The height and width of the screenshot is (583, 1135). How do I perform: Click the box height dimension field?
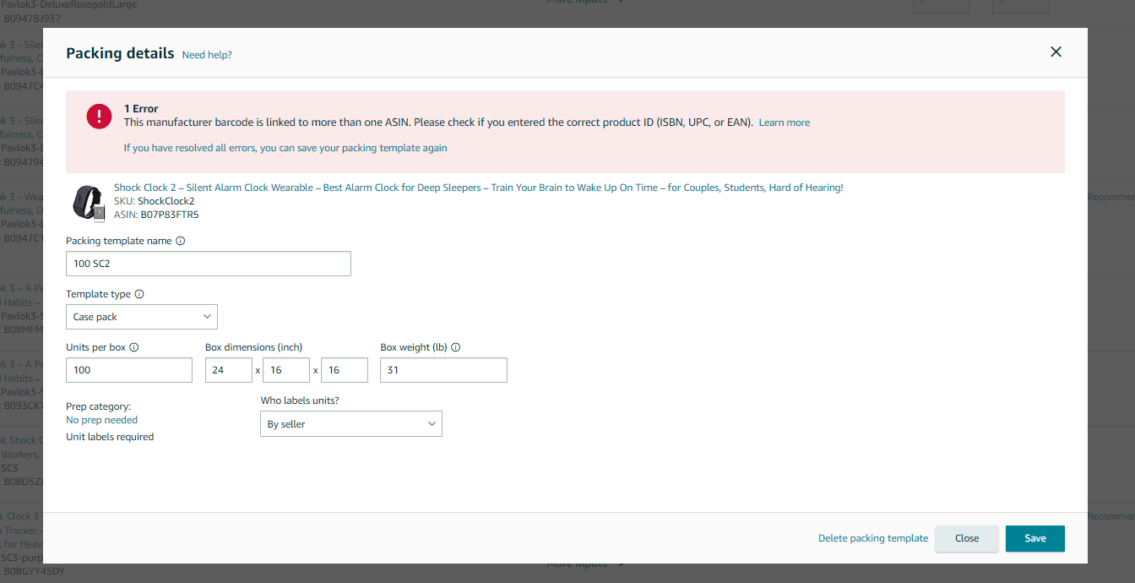(345, 370)
